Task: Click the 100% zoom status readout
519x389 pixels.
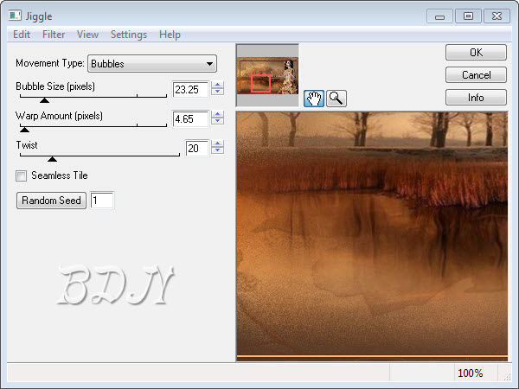Action: [x=471, y=373]
